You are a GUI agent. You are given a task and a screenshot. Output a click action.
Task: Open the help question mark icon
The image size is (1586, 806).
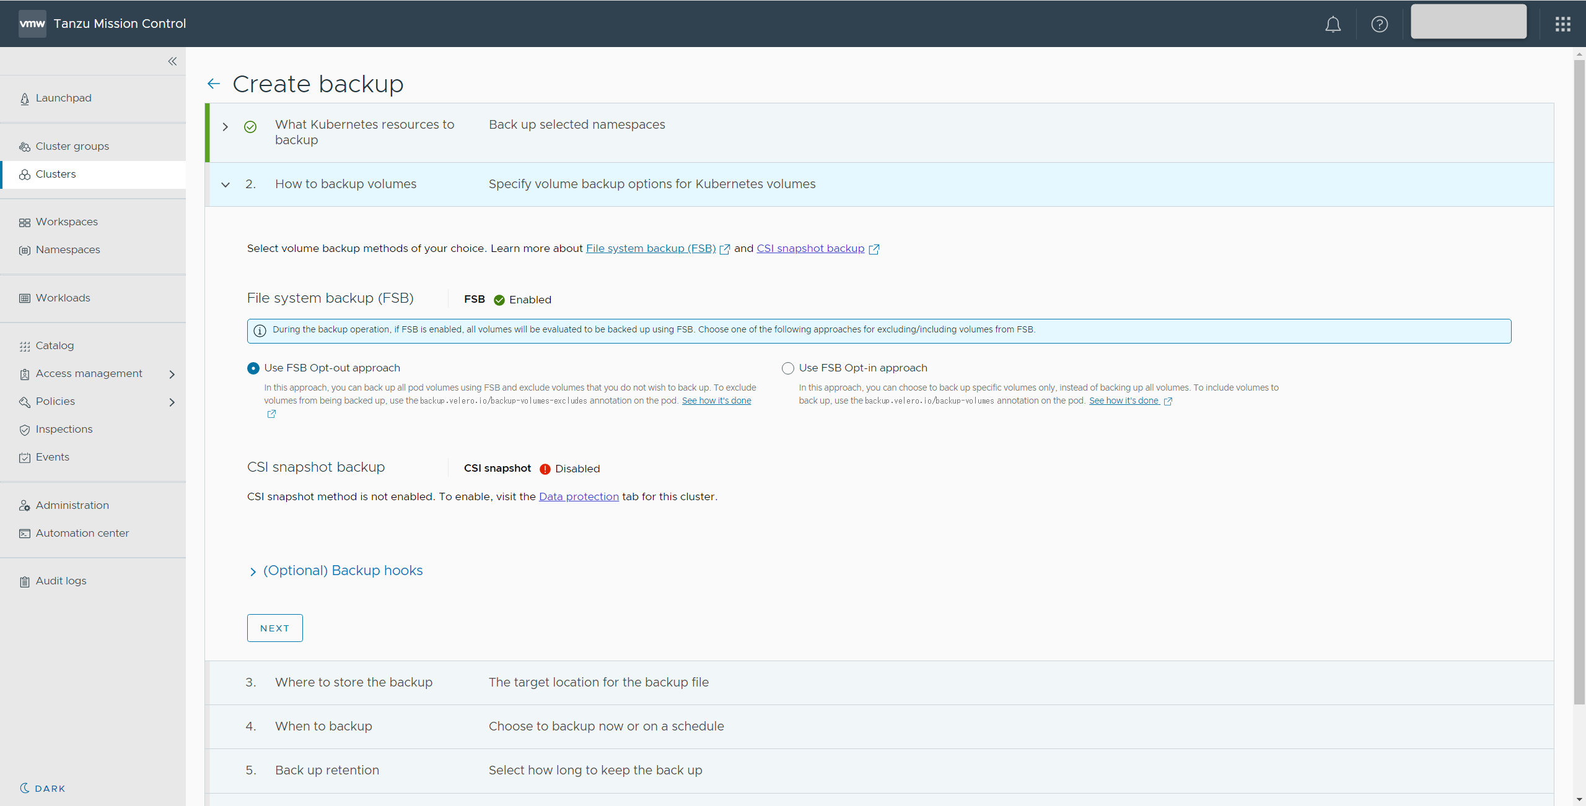click(1379, 24)
